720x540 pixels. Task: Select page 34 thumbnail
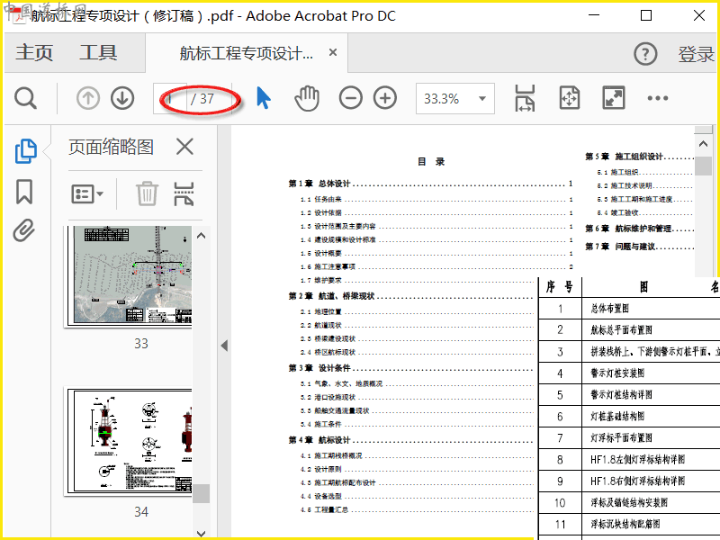130,441
